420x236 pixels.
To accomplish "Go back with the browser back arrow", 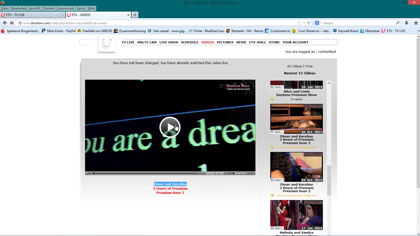I will tap(5, 23).
